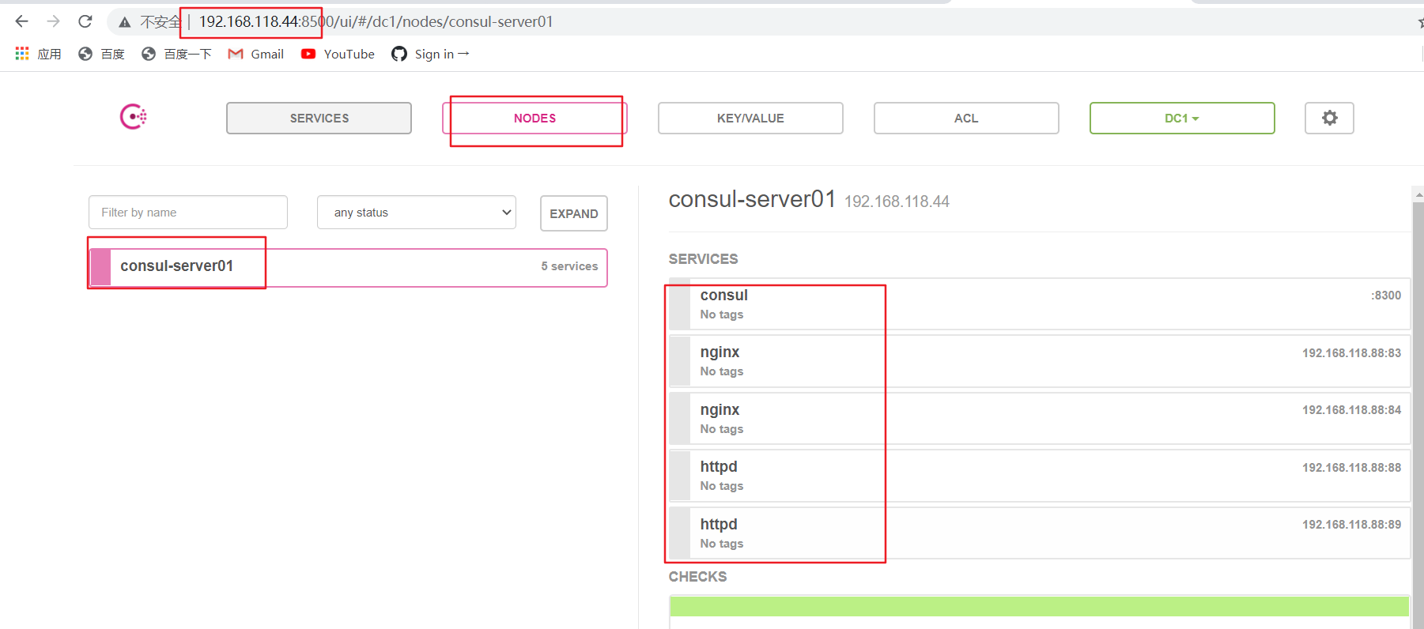Open the httpd service on port 89
The width and height of the screenshot is (1424, 629).
tap(1040, 533)
